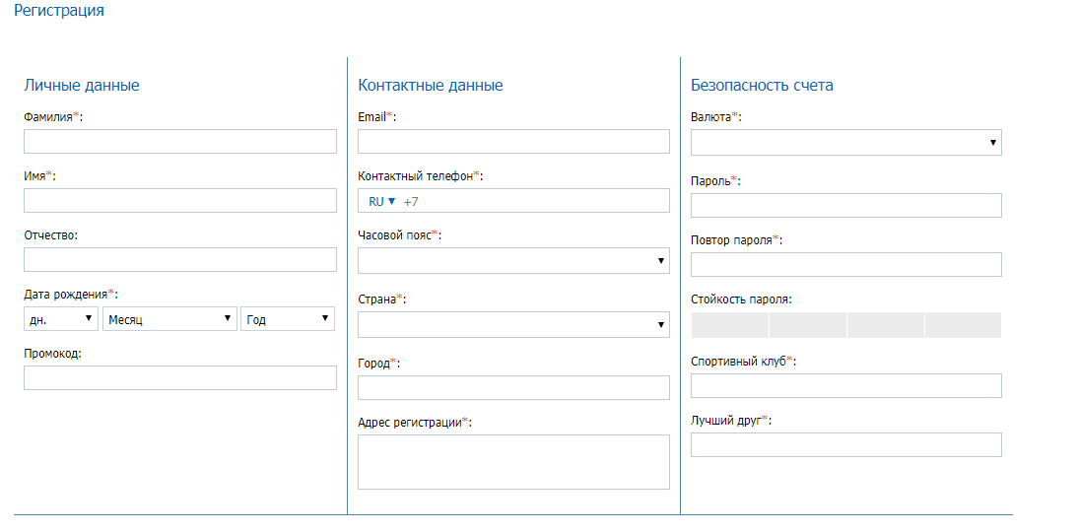Expand the Месяц dropdown
Viewport: 1079px width, 532px height.
pos(169,319)
